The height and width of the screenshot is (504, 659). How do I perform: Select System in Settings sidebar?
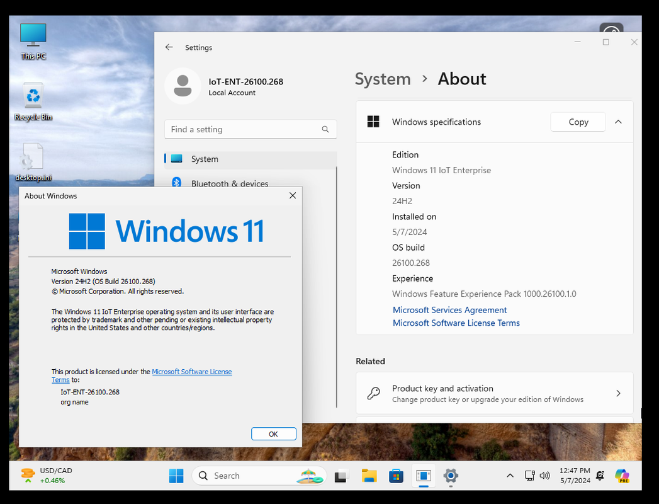pyautogui.click(x=251, y=159)
